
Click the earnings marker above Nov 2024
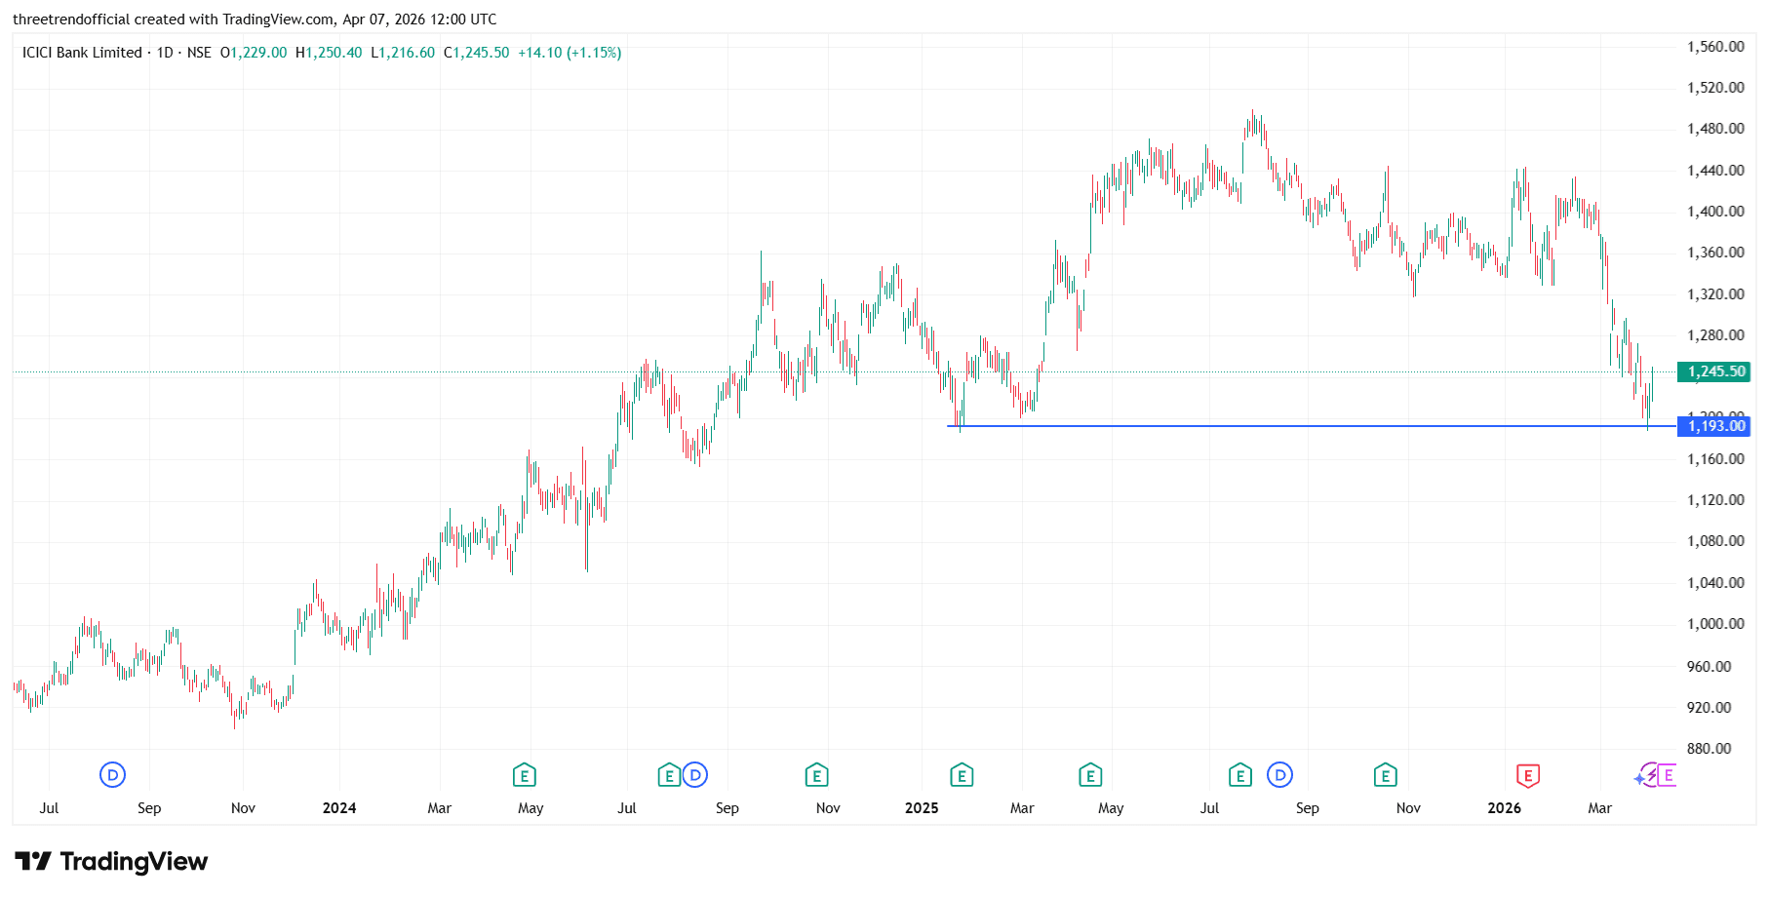pos(816,775)
